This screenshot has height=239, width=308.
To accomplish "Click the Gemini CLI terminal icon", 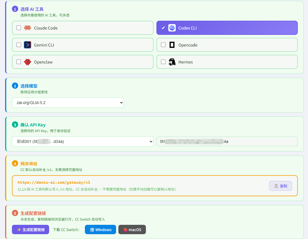I will (x=28, y=45).
